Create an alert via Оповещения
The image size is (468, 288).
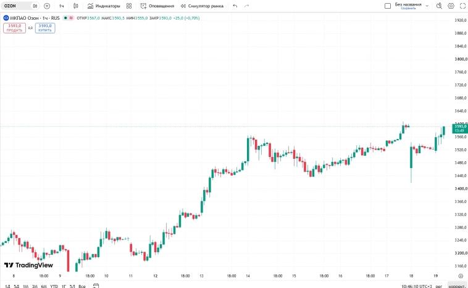click(157, 6)
